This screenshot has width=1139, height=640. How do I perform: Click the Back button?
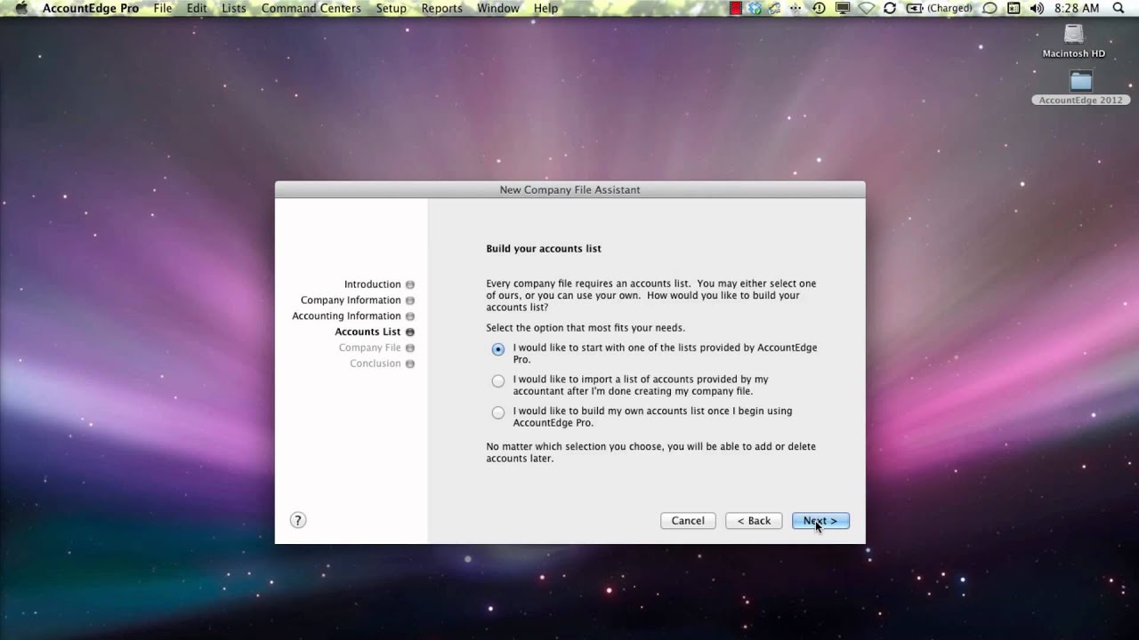coord(754,521)
